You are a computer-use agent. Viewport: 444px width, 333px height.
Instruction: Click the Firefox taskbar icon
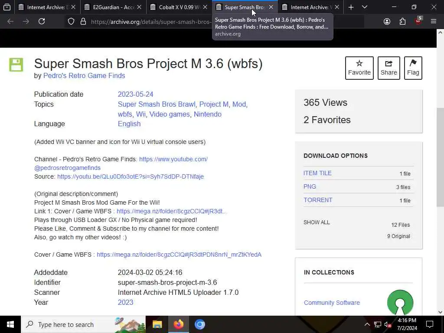pos(178,324)
